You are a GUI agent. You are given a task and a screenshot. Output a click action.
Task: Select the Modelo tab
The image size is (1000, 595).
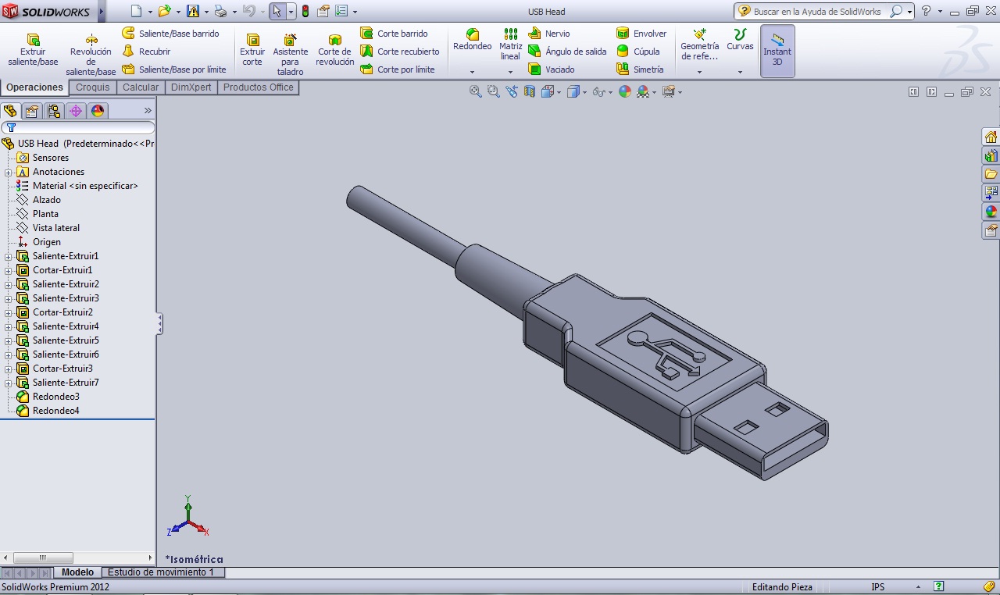(78, 572)
